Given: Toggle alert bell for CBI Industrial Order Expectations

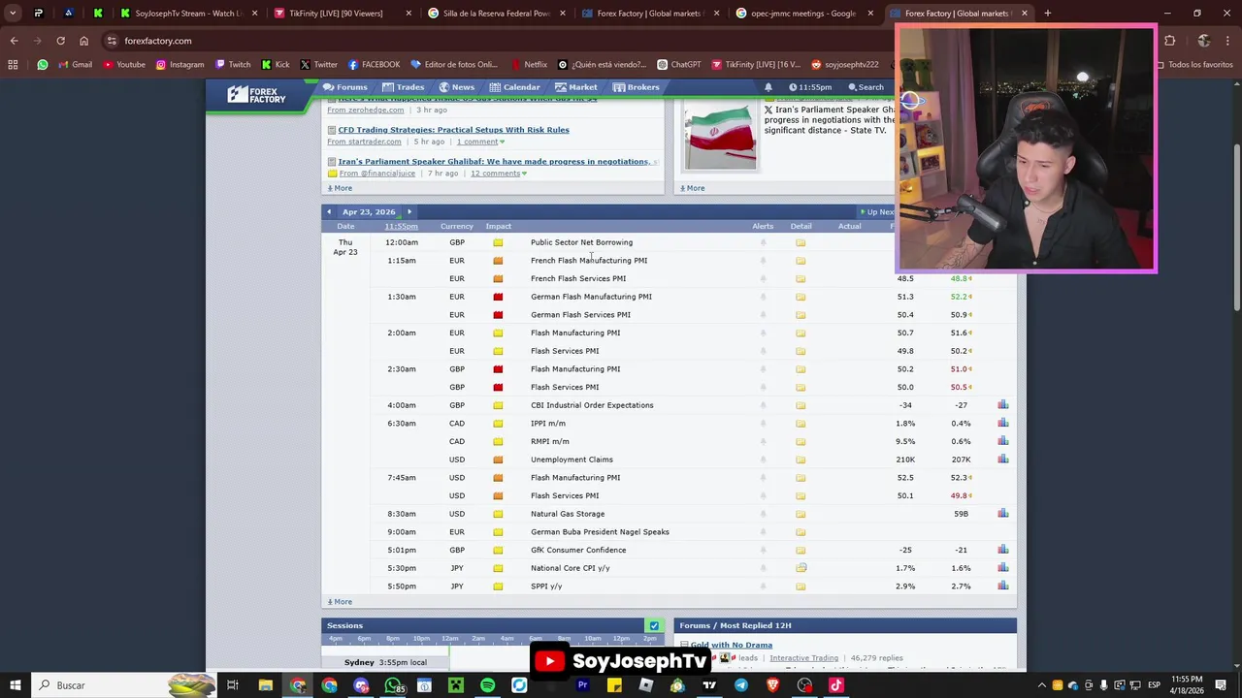Looking at the screenshot, I should click(x=763, y=405).
